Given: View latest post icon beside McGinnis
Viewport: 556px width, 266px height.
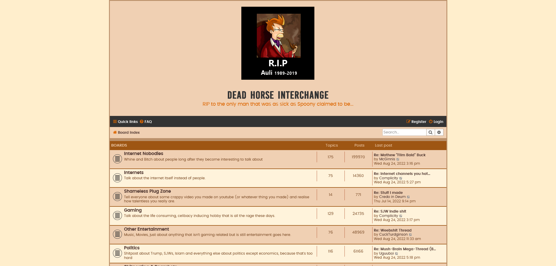Looking at the screenshot, I should pos(398,159).
